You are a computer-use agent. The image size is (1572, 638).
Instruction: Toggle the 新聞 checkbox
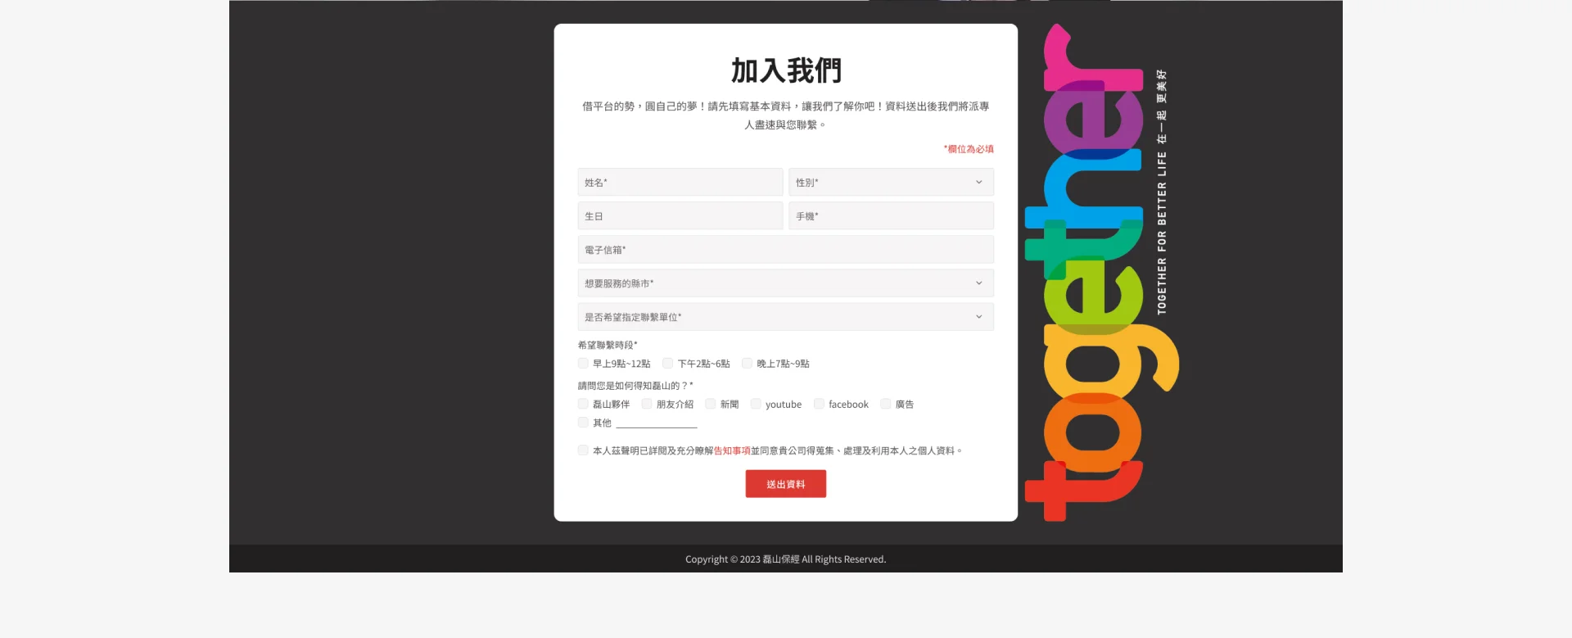[711, 404]
